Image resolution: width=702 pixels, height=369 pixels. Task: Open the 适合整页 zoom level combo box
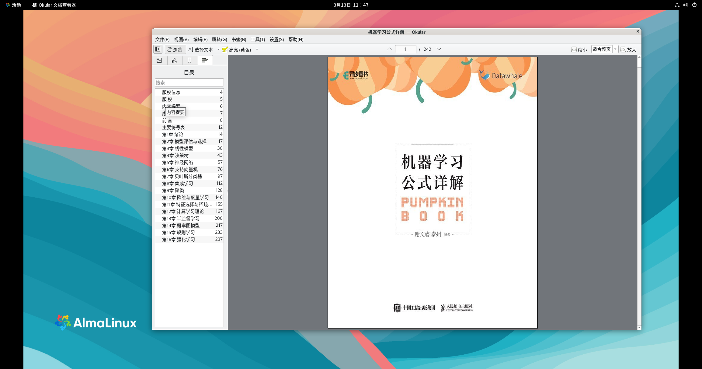604,49
